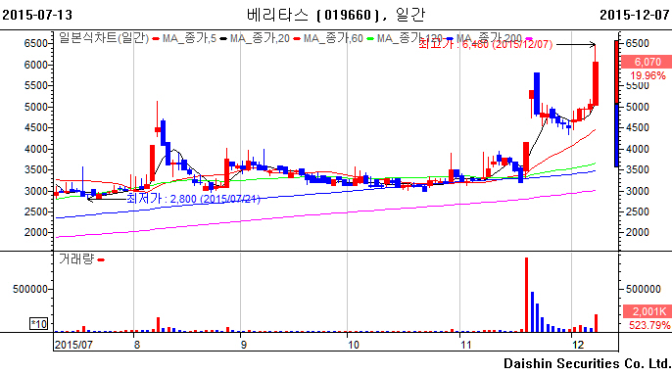This screenshot has height=375, width=672.
Task: Click 2500 on the right price axis
Action: pos(637,211)
